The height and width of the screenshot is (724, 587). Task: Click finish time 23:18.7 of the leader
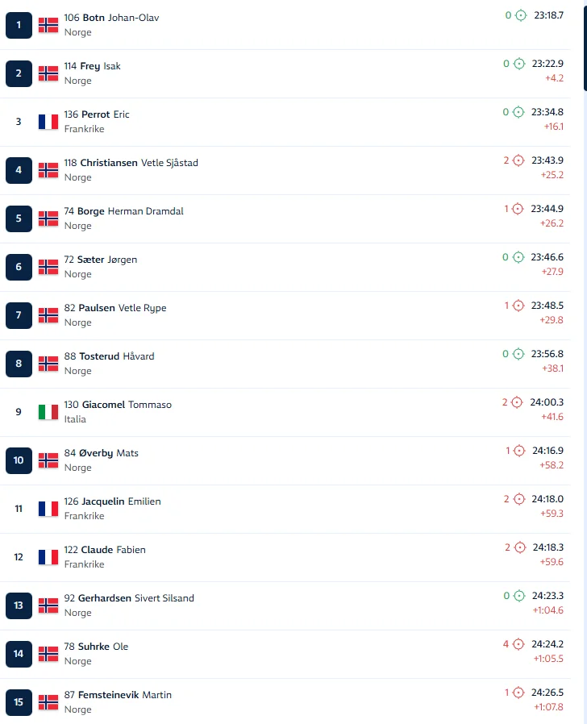pos(548,15)
